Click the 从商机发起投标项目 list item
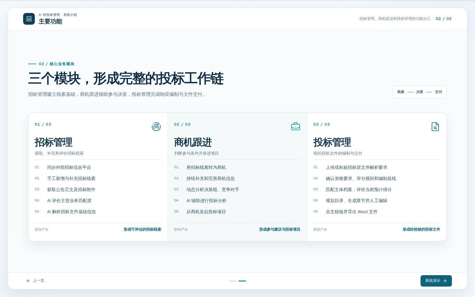The height and width of the screenshot is (297, 475). pyautogui.click(x=206, y=212)
